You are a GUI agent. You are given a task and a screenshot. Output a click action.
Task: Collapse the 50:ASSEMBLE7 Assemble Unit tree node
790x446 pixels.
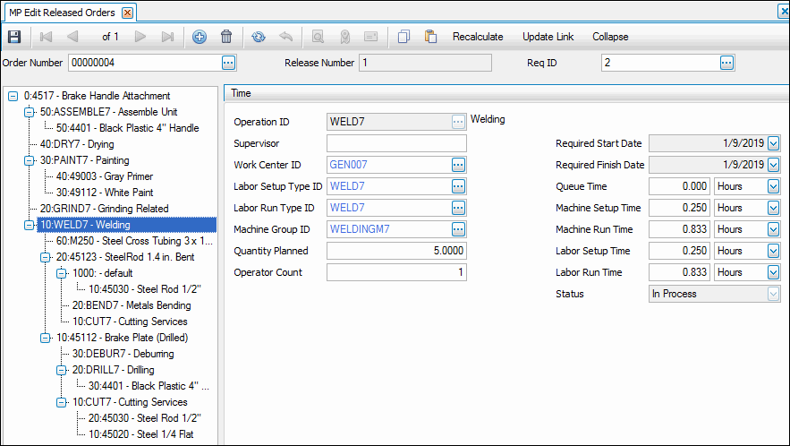tap(30, 112)
